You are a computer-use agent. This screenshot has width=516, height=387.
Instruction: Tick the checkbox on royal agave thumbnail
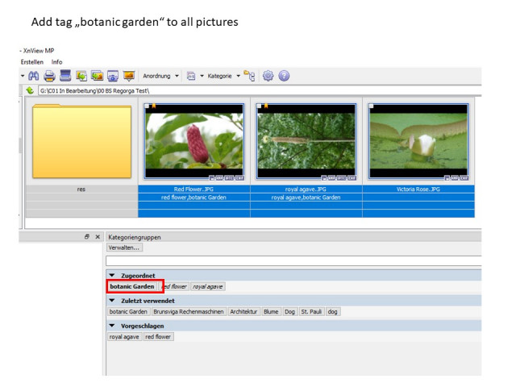point(259,106)
